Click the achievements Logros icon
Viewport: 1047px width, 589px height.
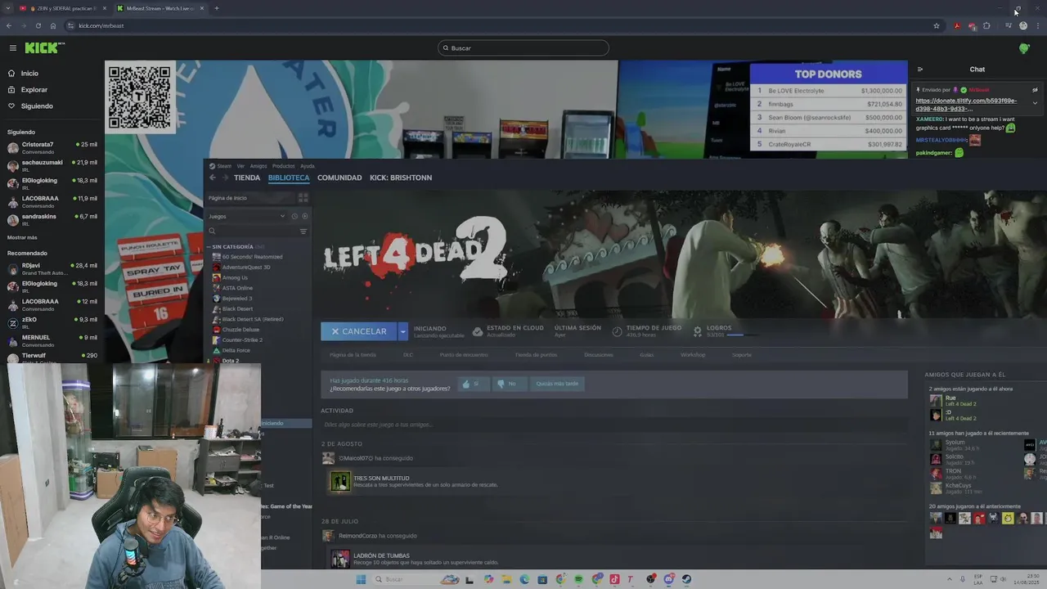[x=698, y=331]
